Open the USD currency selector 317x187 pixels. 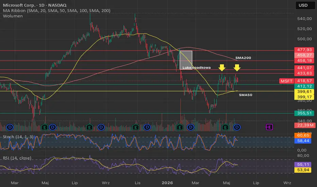point(305,5)
